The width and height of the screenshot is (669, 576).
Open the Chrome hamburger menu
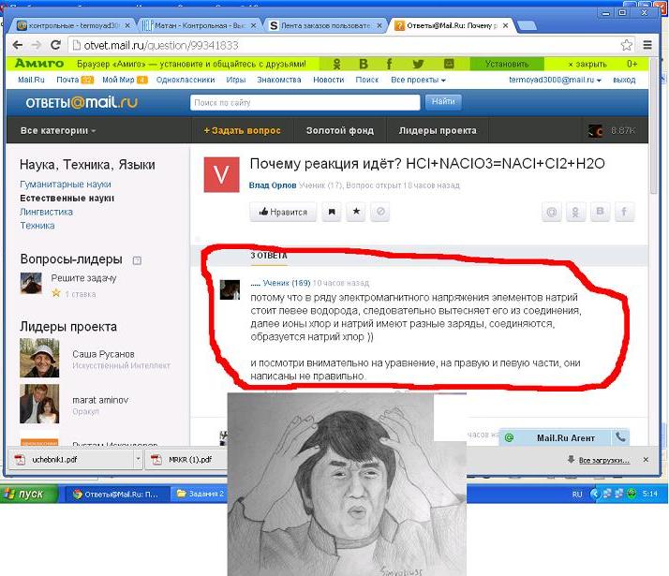tap(647, 45)
